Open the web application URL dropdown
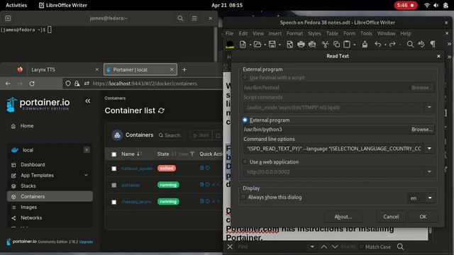The image size is (454, 255). click(x=429, y=171)
